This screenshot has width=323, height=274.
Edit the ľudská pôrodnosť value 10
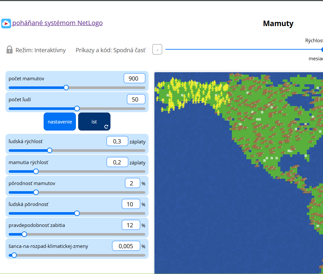click(131, 204)
